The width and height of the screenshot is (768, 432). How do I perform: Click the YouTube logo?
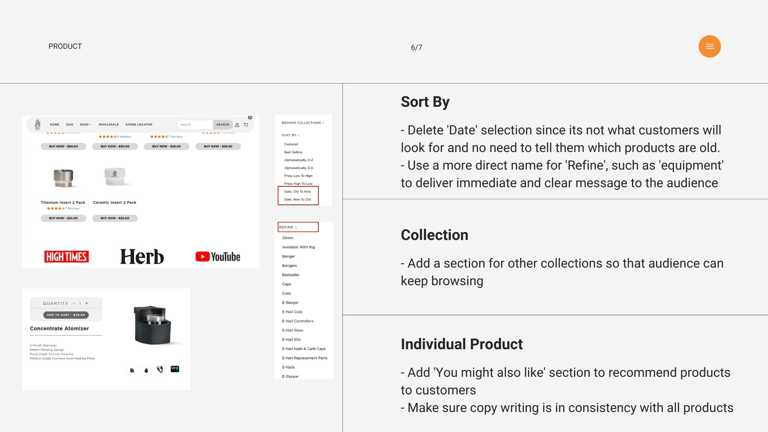pyautogui.click(x=218, y=257)
